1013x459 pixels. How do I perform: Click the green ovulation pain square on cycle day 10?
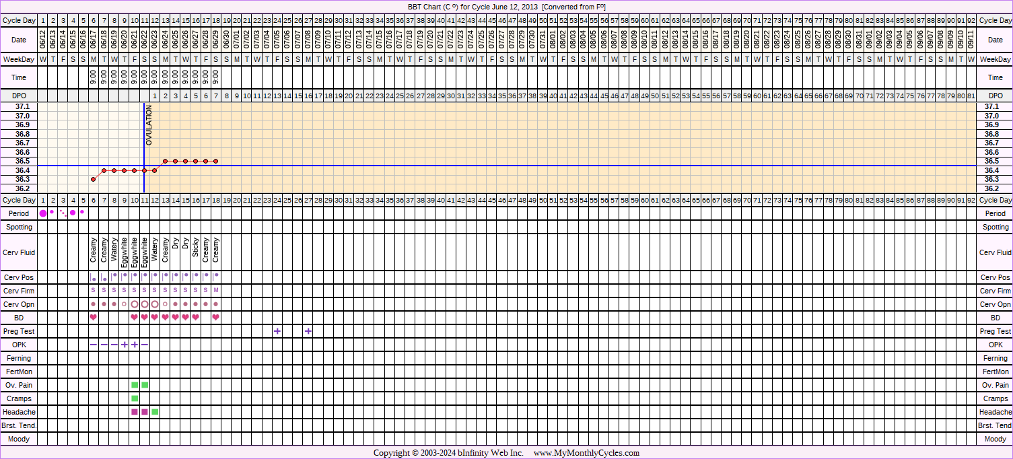[x=135, y=385]
